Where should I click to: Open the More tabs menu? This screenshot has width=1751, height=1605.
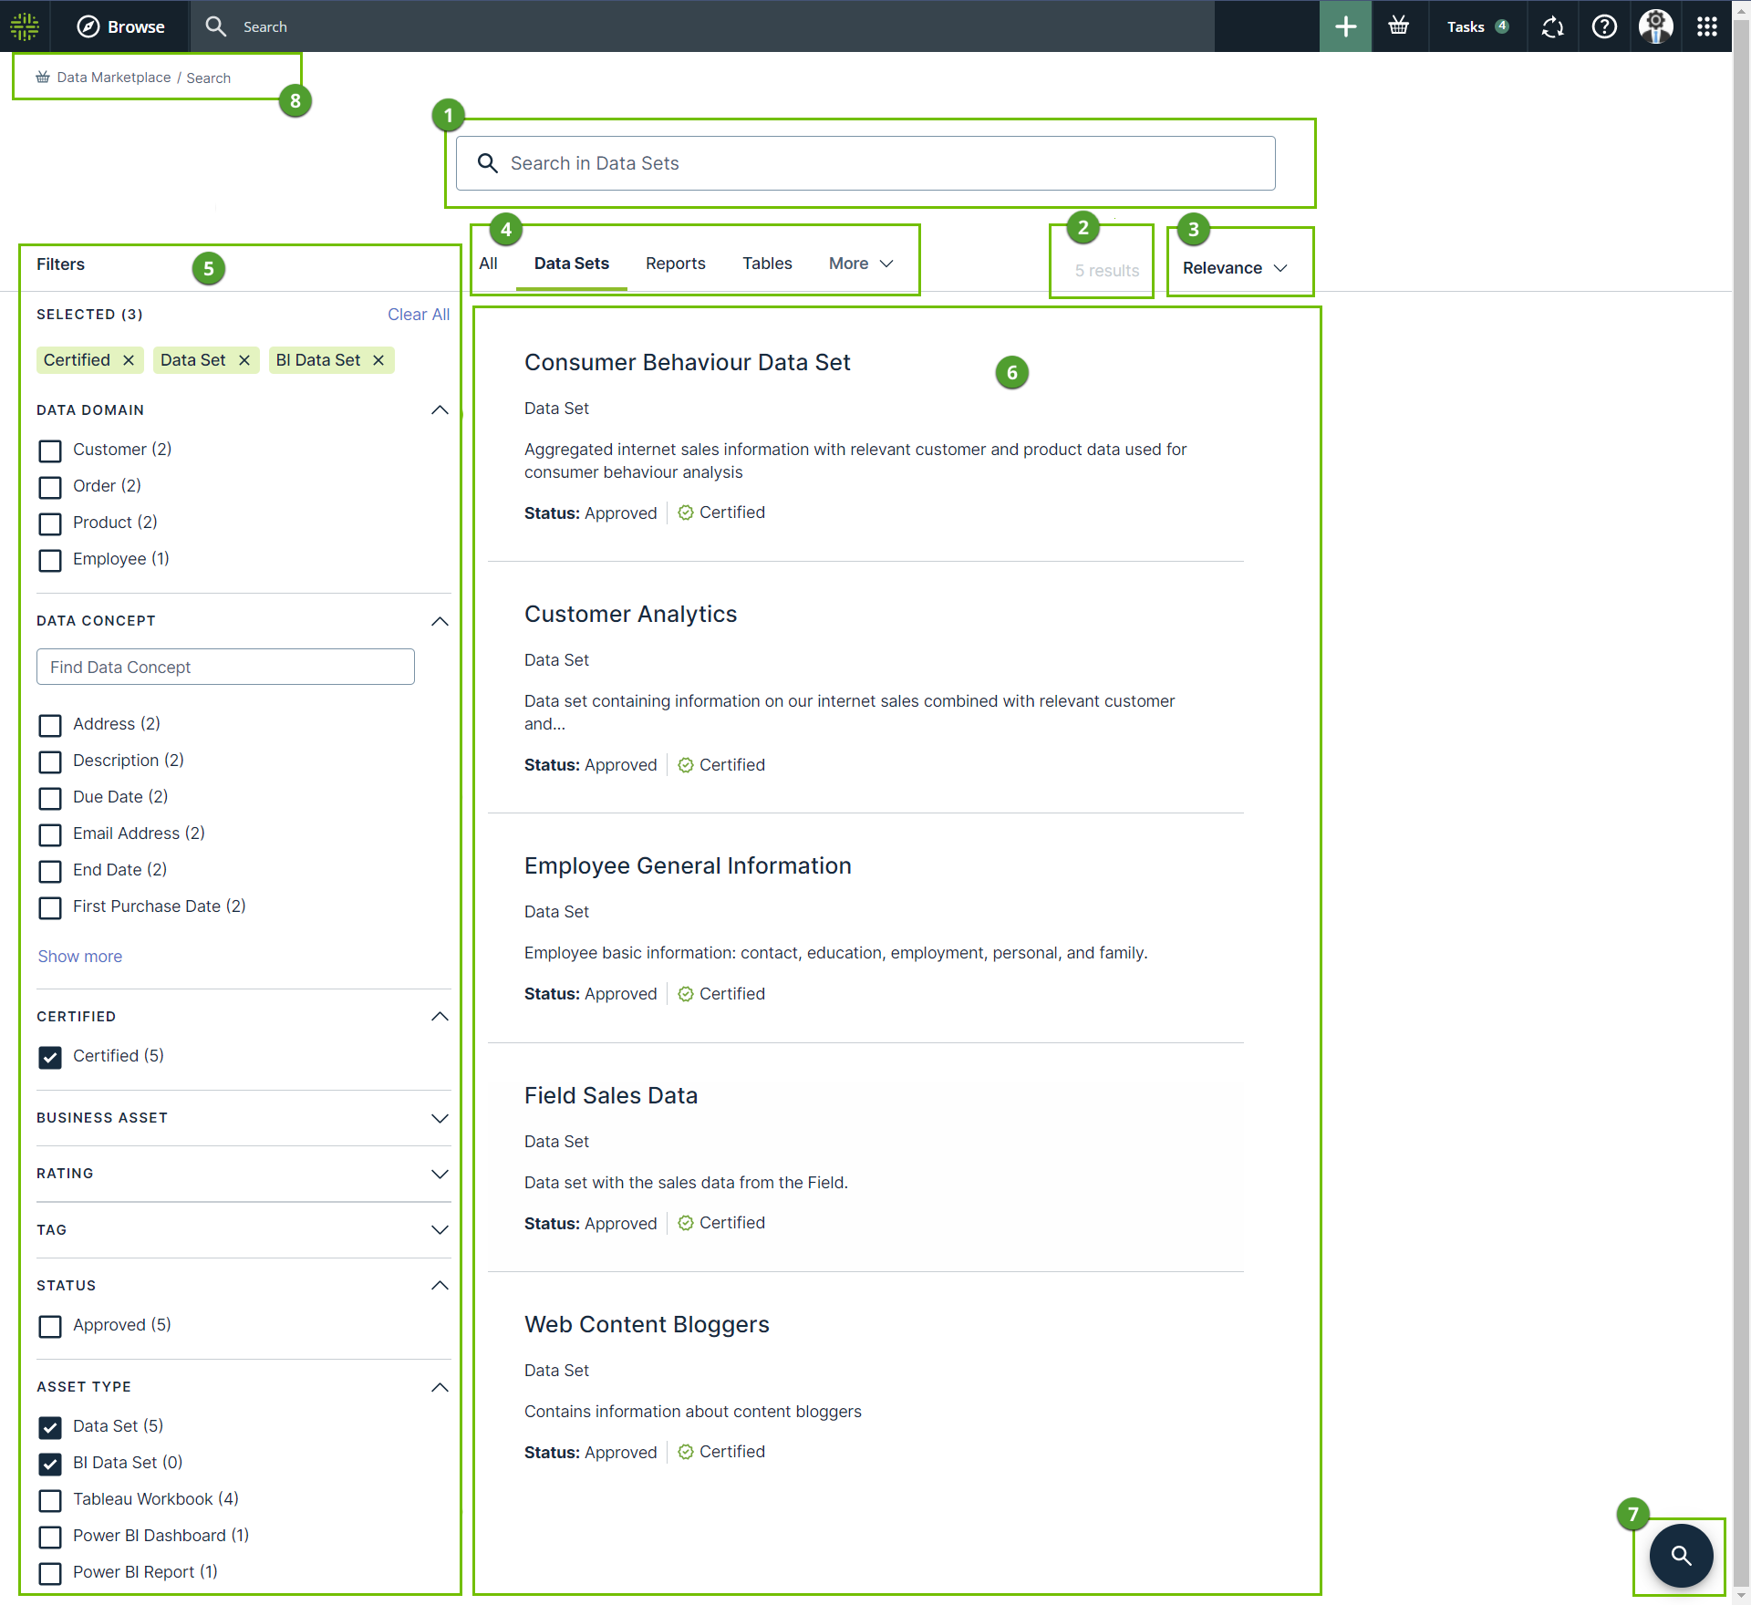(x=860, y=264)
